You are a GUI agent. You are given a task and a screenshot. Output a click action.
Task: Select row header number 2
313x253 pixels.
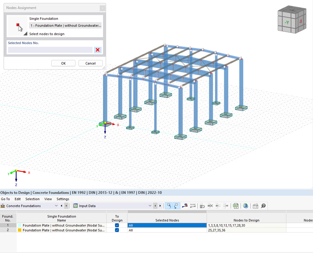pyautogui.click(x=8, y=230)
